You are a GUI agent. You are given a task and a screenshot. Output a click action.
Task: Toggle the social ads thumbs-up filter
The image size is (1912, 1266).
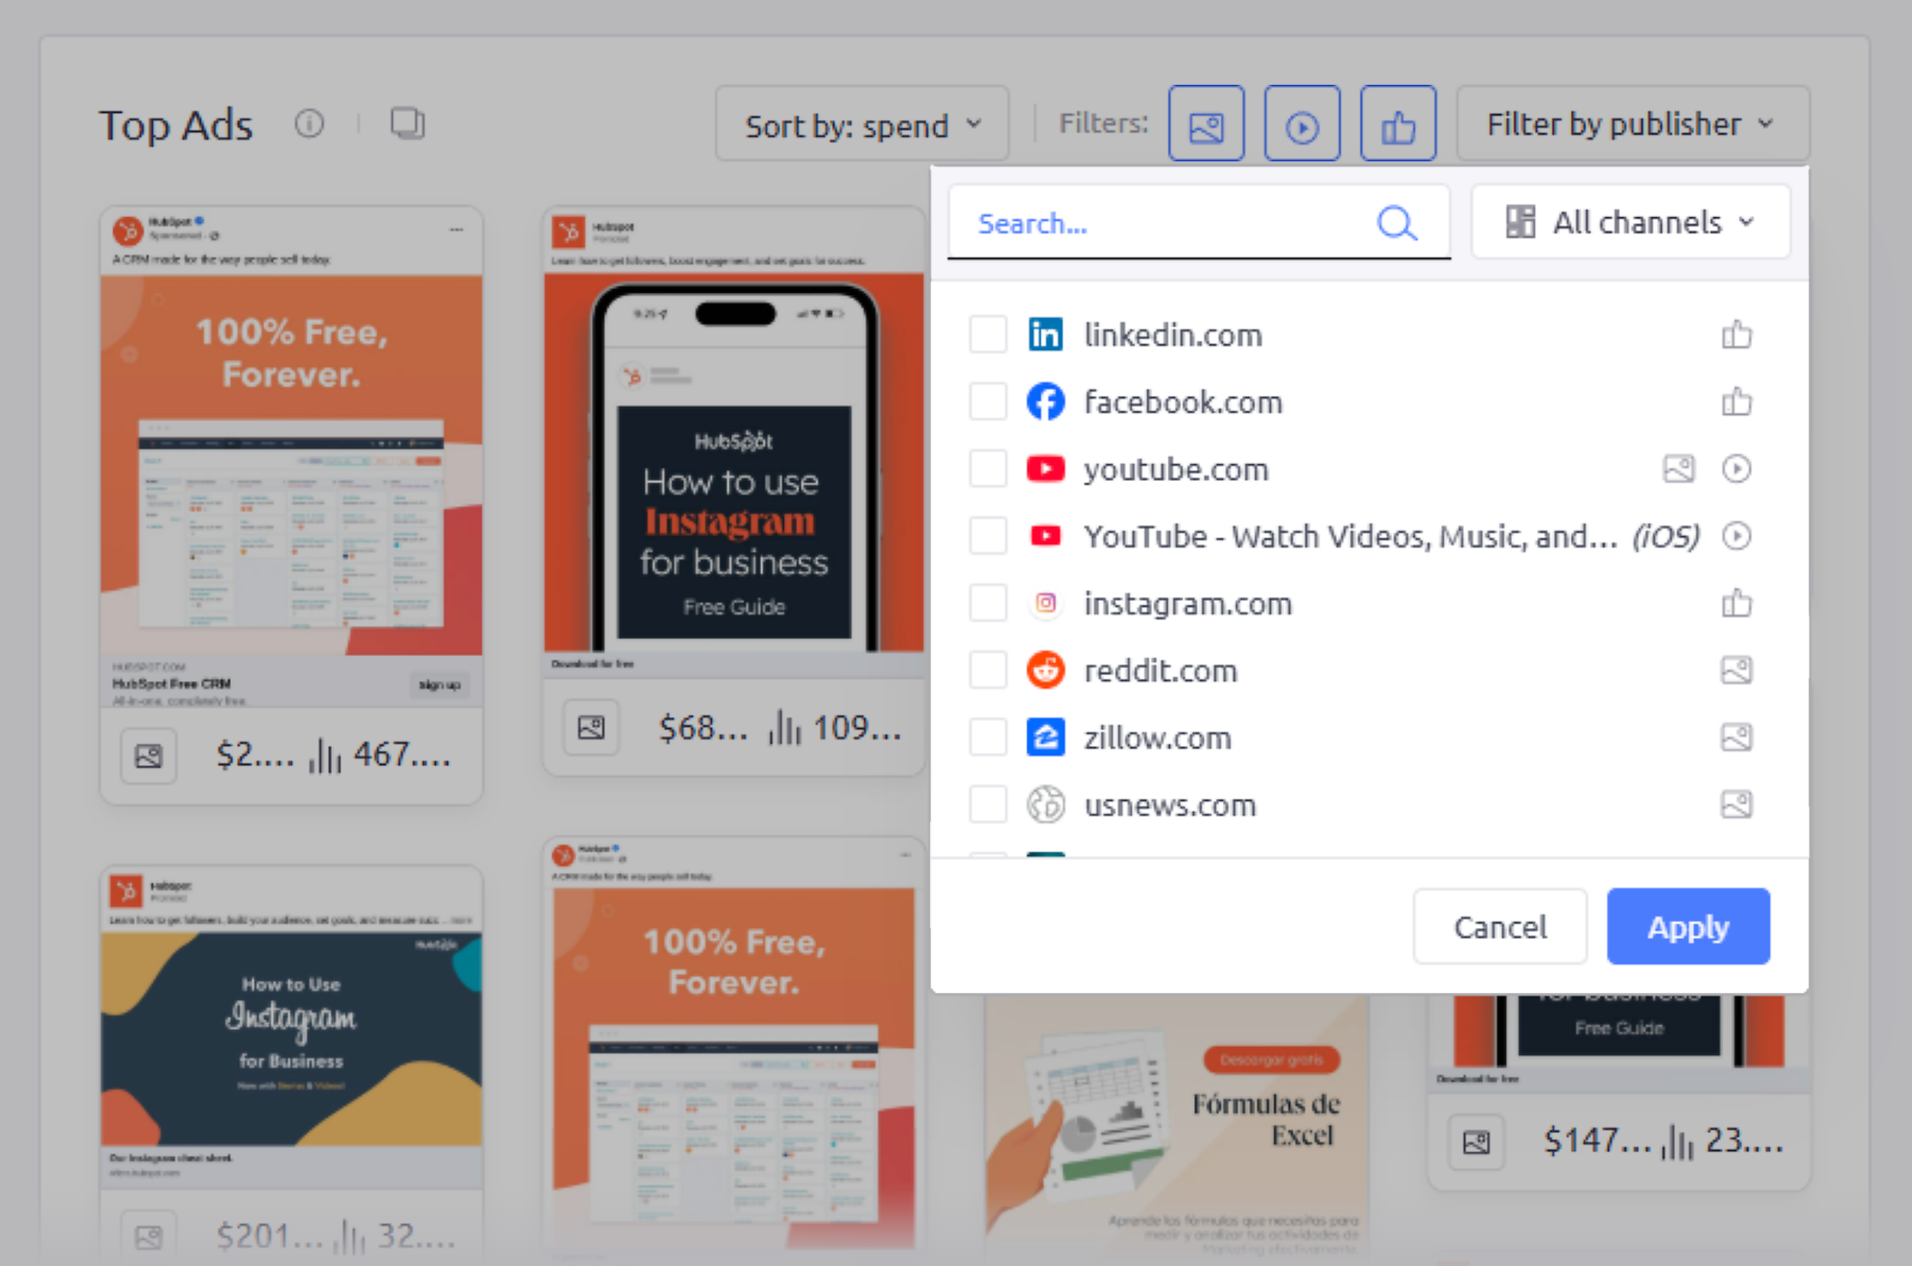click(x=1397, y=125)
